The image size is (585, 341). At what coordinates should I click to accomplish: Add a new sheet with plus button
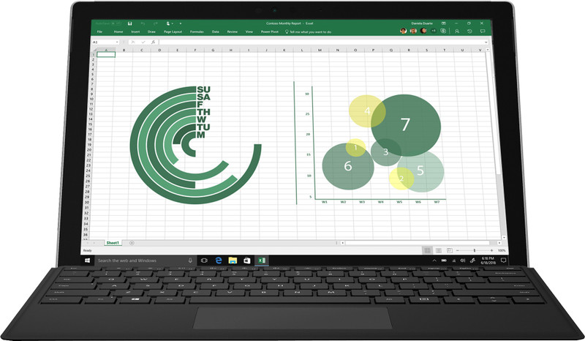coord(132,242)
